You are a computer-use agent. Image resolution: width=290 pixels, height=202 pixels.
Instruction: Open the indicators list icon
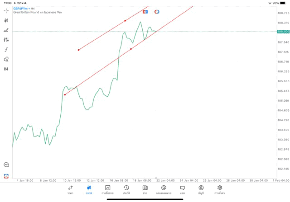tap(6, 30)
